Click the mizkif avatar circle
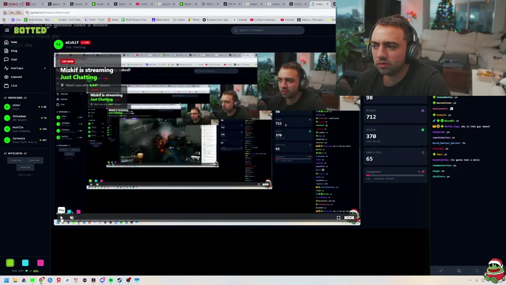Screen dimensions: 506x285 click(59, 44)
